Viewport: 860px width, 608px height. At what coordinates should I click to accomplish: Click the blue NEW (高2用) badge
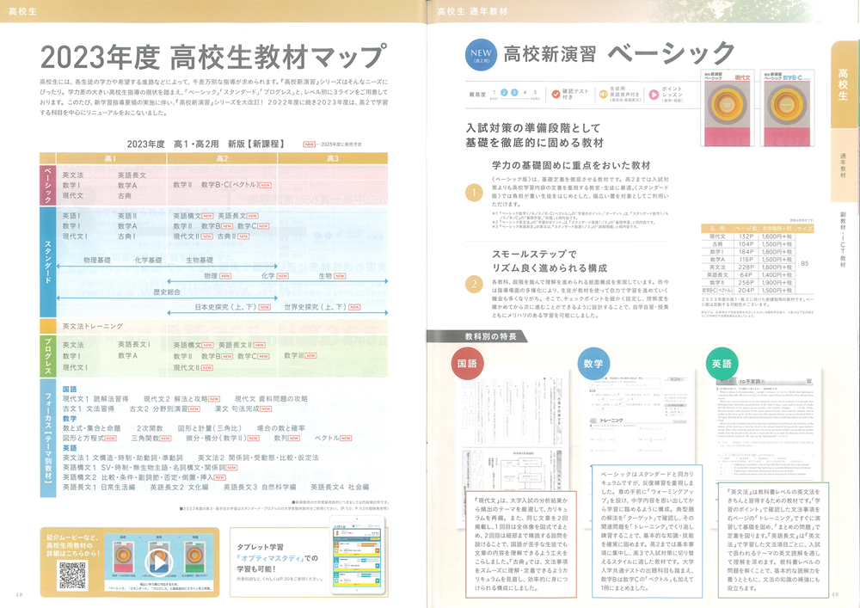481,55
